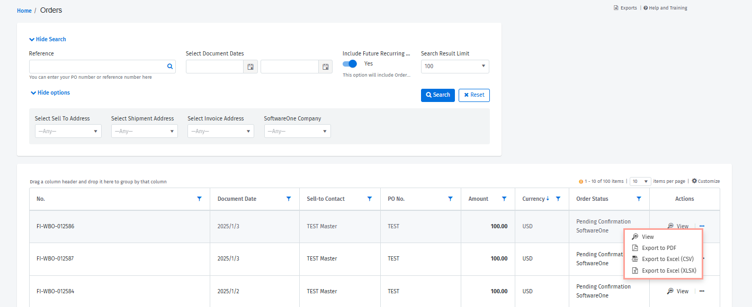This screenshot has height=307, width=752.
Task: Click the Reset button
Action: tap(474, 95)
